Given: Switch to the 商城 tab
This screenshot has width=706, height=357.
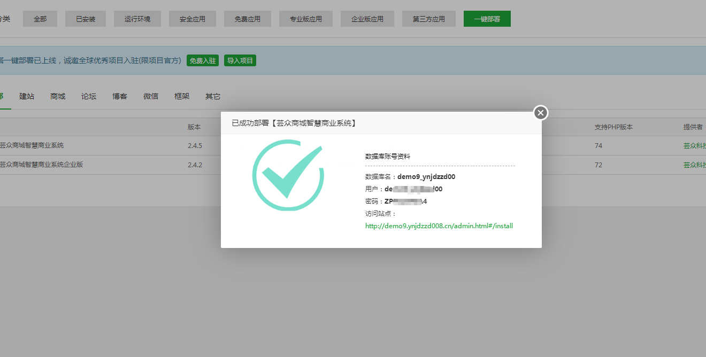Looking at the screenshot, I should tap(58, 96).
